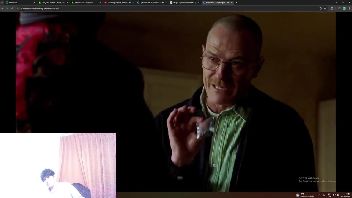The image size is (352, 198).
Task: Close the WhatsApp tab
Action: coord(35,2)
